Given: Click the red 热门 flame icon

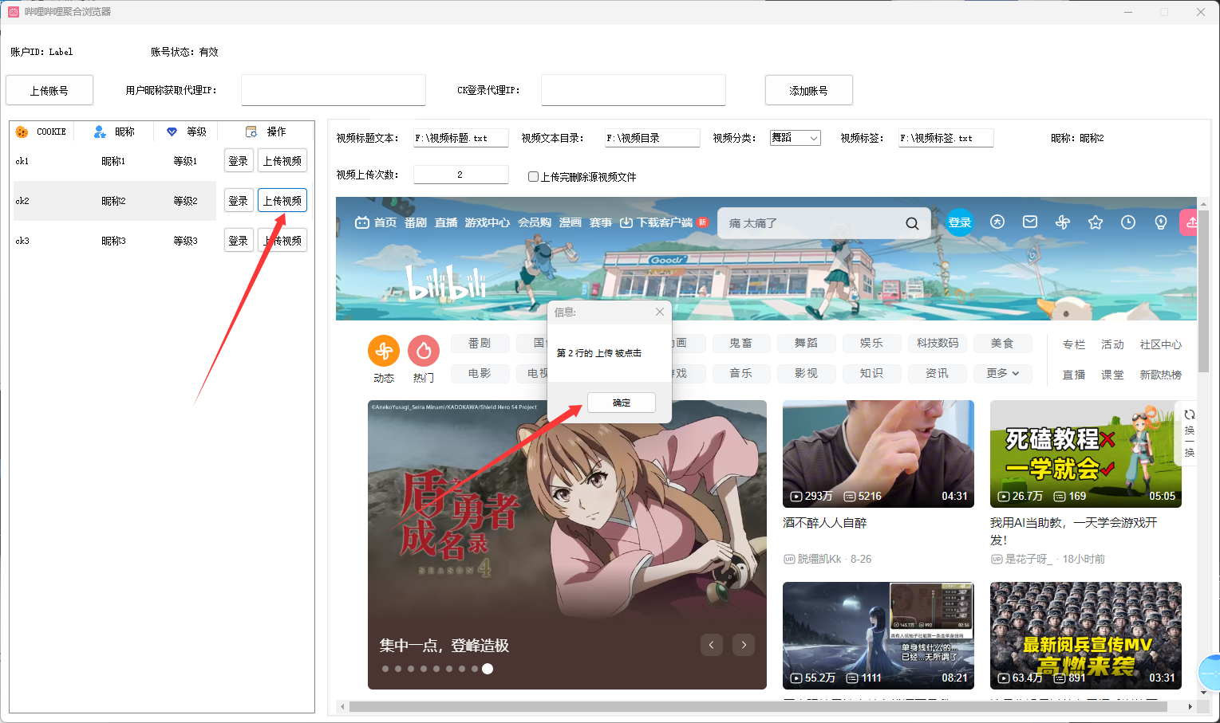Looking at the screenshot, I should (424, 351).
